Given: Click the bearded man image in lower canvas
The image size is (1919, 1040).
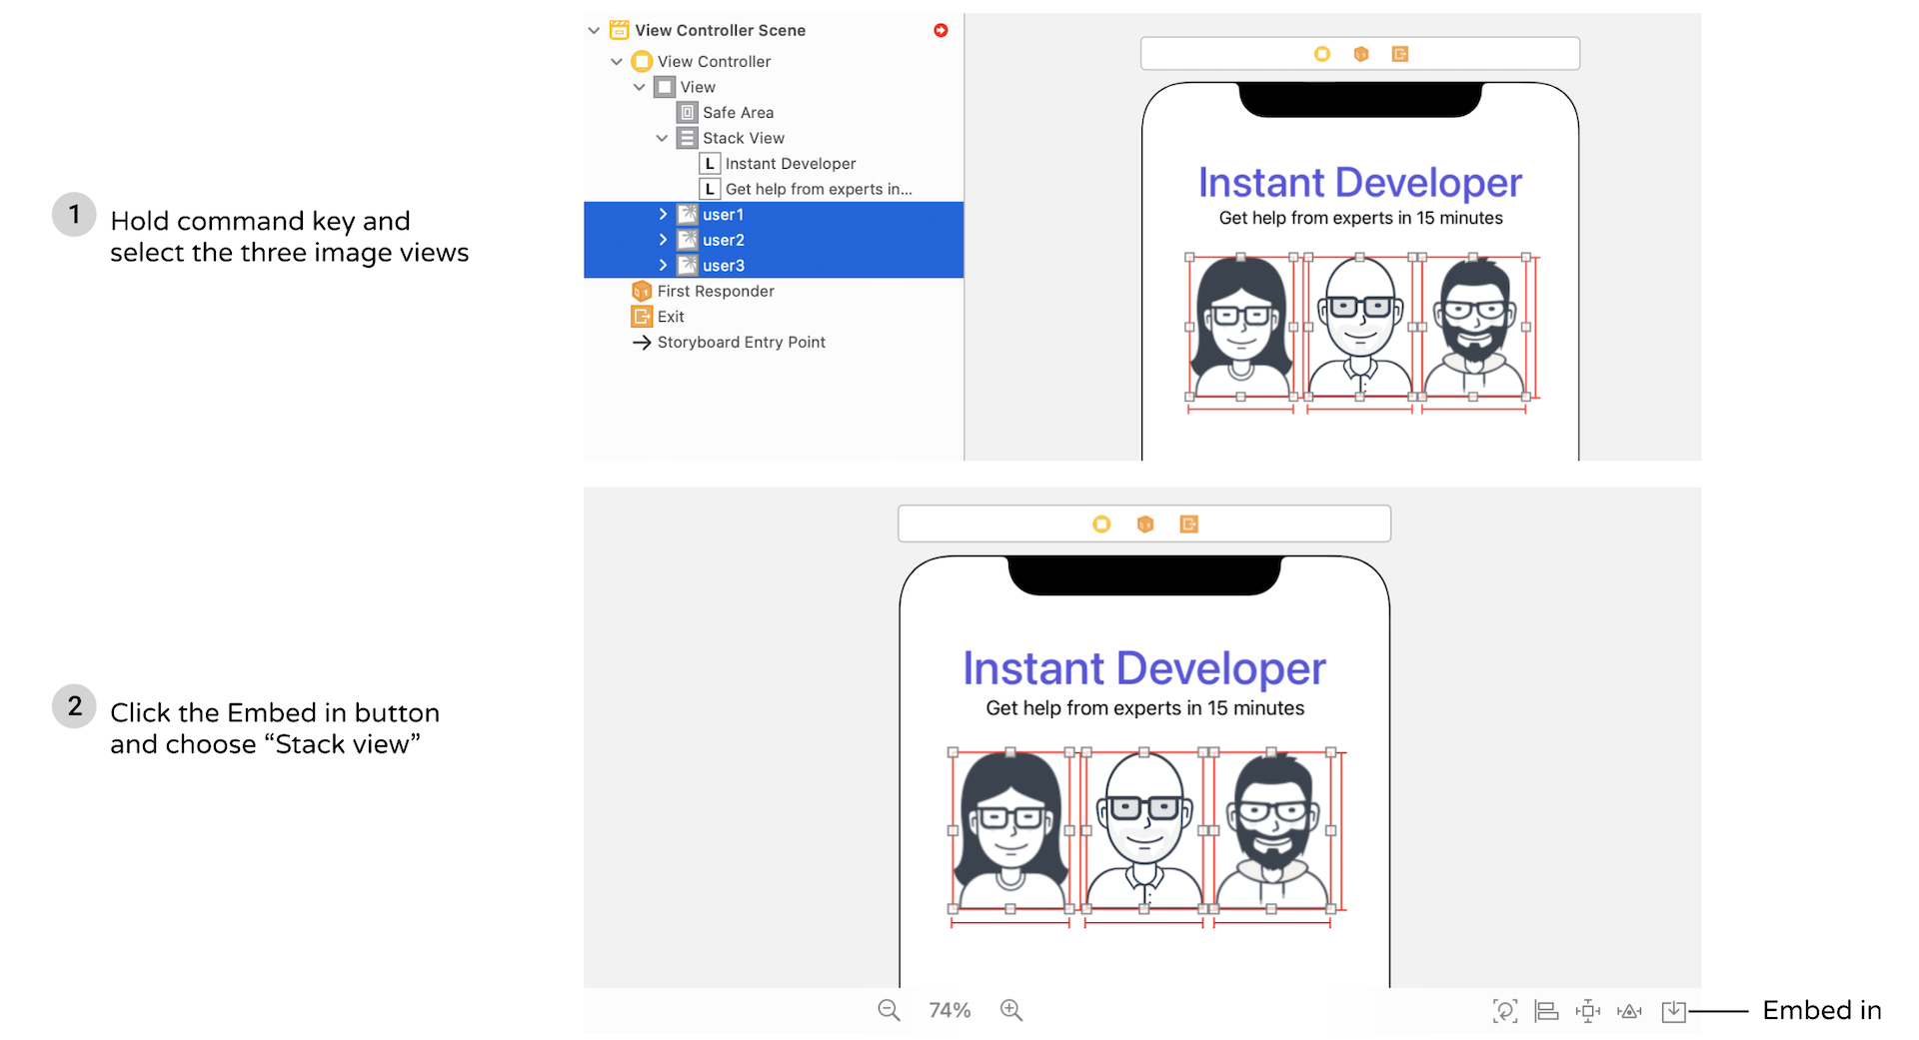Looking at the screenshot, I should click(1272, 830).
